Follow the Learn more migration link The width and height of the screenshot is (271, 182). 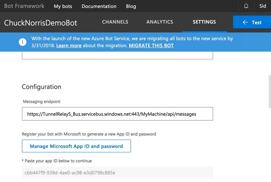[69, 46]
